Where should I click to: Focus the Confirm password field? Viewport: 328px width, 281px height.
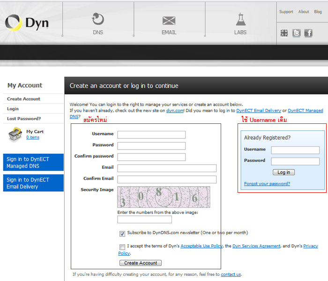(151, 157)
